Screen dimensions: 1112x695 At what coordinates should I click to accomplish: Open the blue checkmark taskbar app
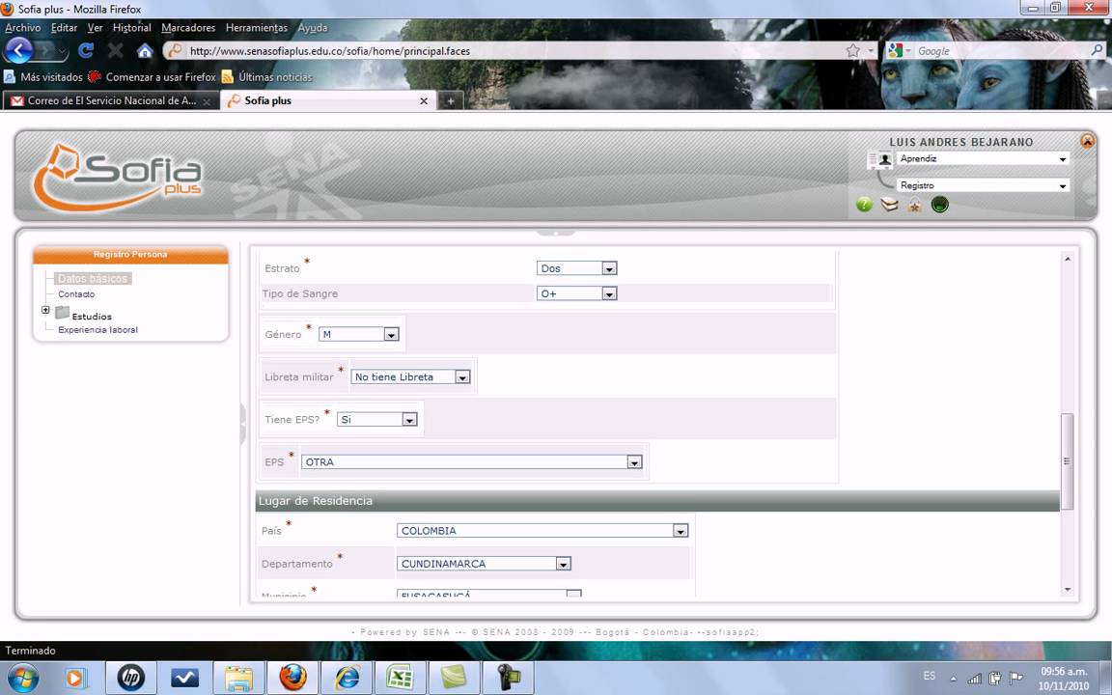pos(184,678)
